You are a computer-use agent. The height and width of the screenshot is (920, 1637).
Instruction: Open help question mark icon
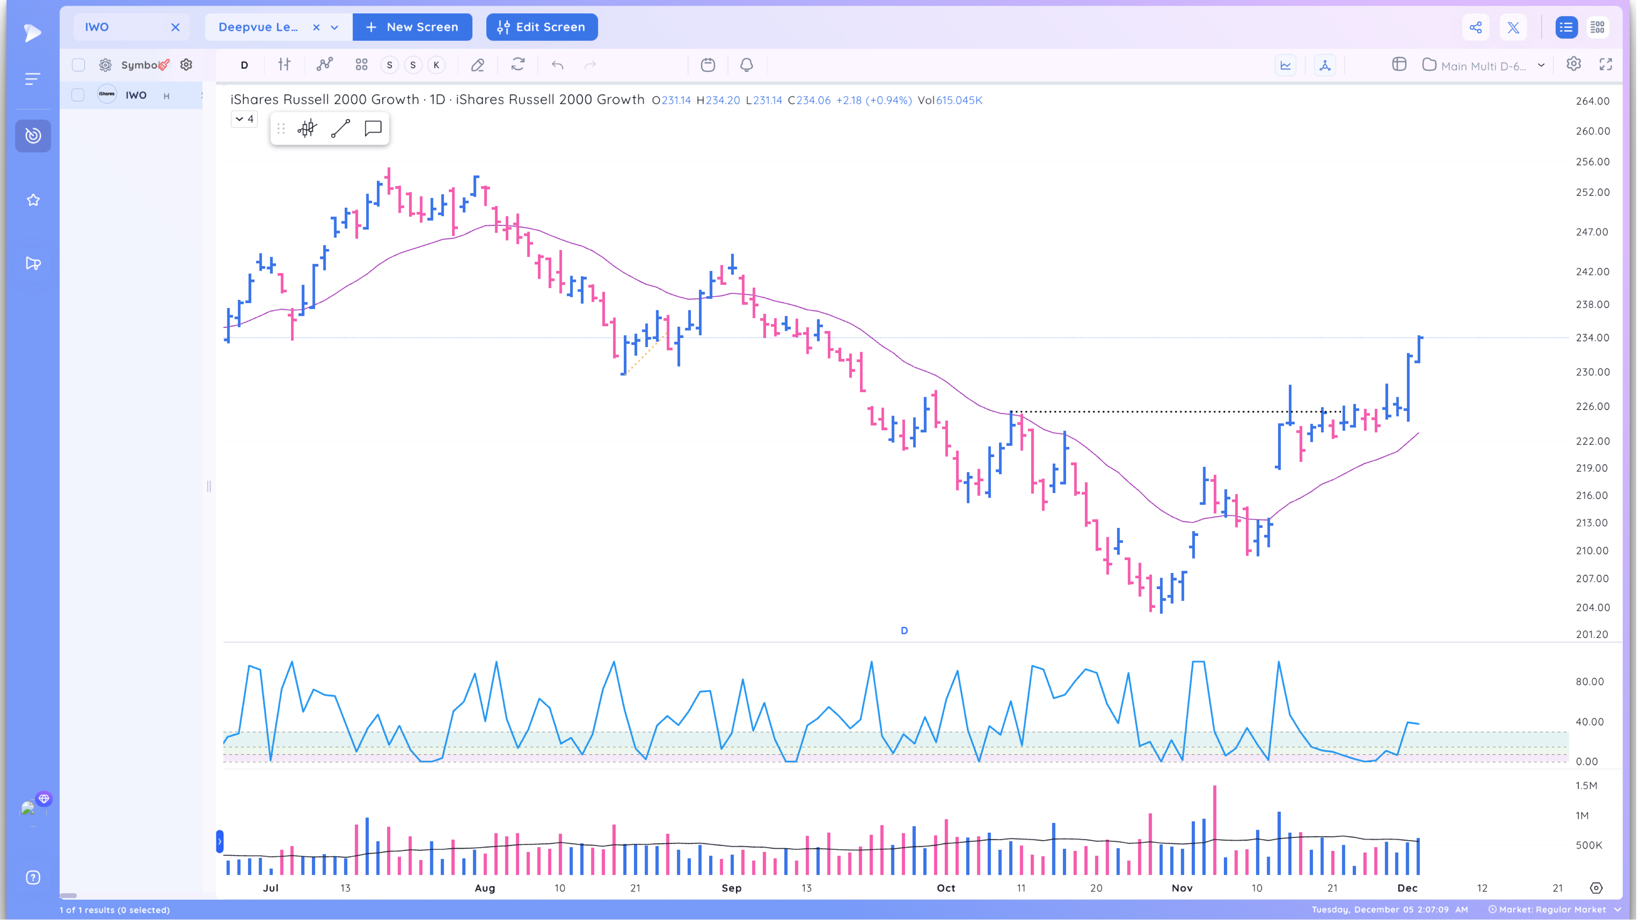point(33,877)
